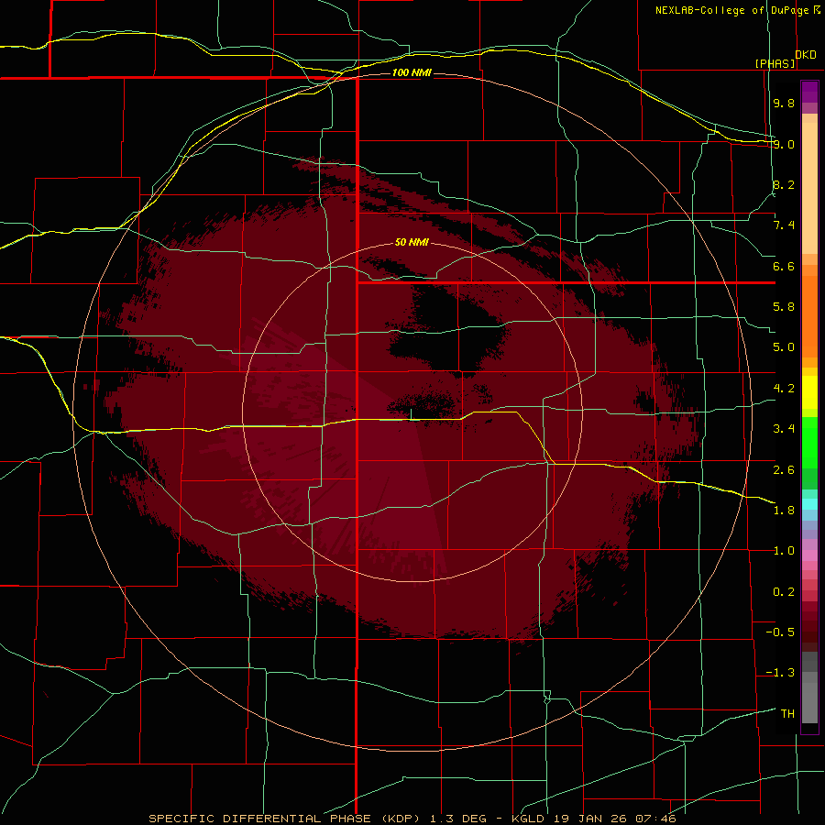The height and width of the screenshot is (825, 825).
Task: Click the 9.8 value on the color scale
Action: [x=784, y=103]
